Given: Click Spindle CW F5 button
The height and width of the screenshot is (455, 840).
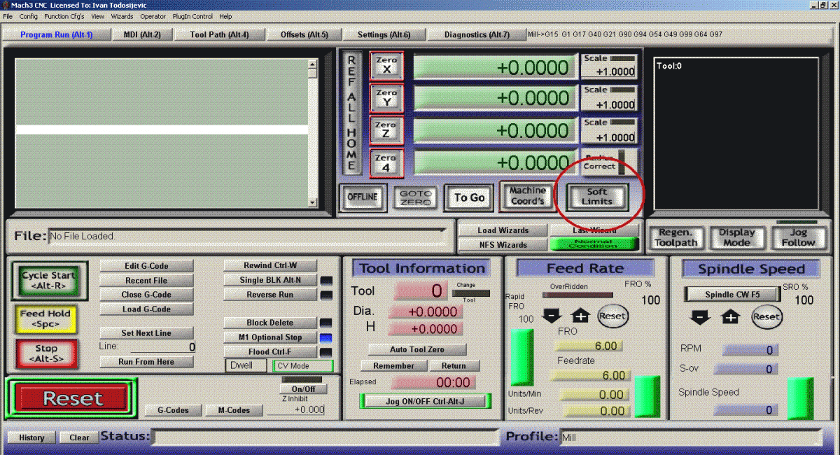Looking at the screenshot, I should [731, 295].
